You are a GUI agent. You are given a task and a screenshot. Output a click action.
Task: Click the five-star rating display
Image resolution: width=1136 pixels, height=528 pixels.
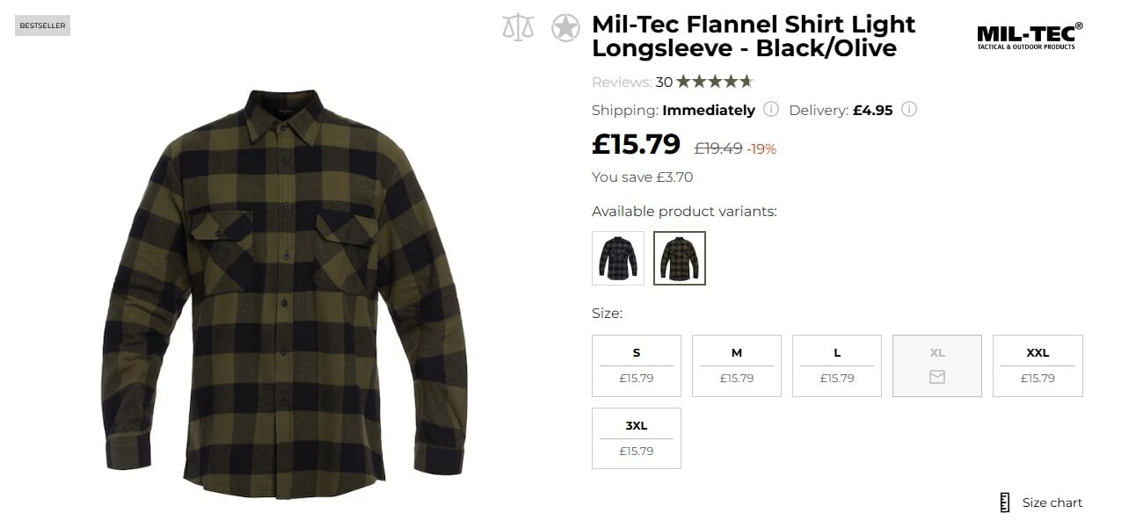click(717, 81)
